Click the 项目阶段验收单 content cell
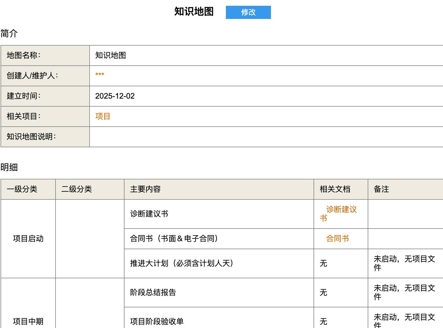The image size is (443, 328). coord(157,321)
